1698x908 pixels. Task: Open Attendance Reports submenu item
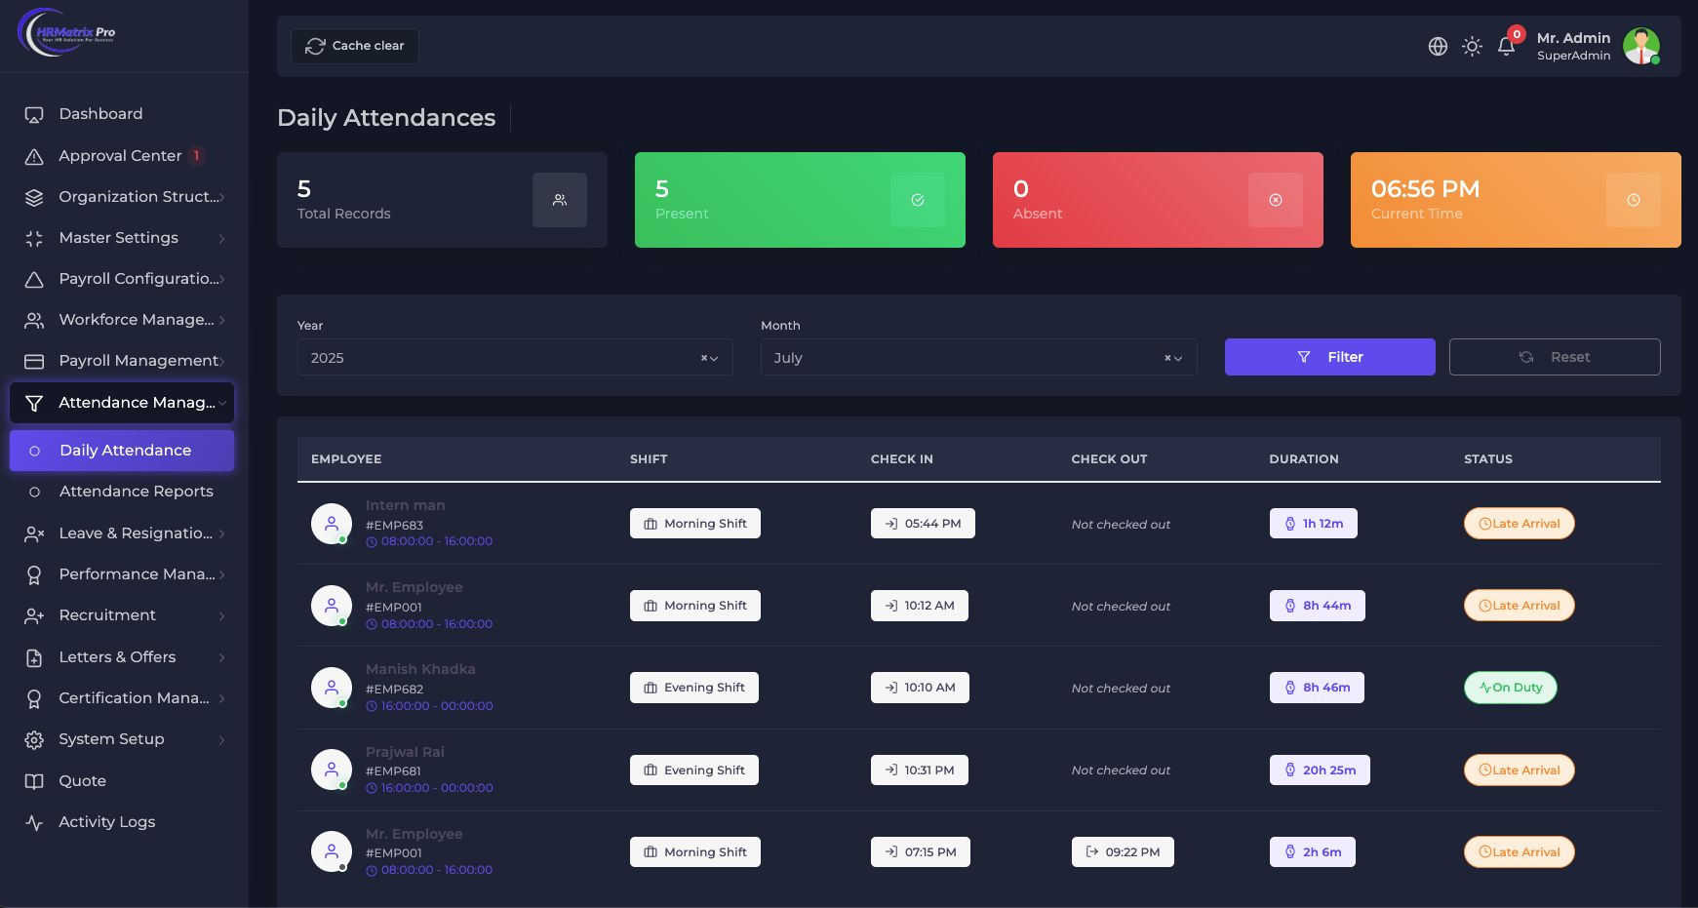(124, 492)
